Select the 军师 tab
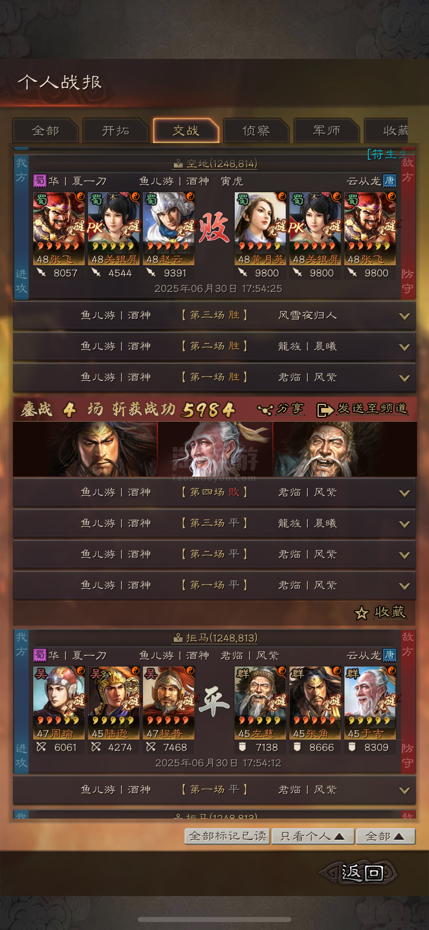 click(327, 131)
